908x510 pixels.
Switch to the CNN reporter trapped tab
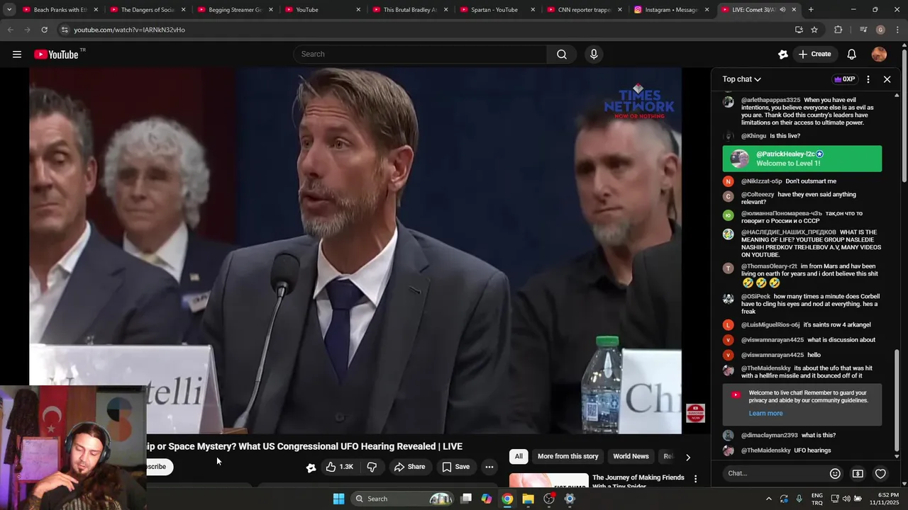coord(585,10)
